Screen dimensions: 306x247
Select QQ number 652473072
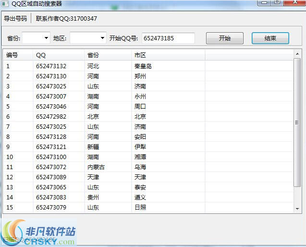point(51,167)
